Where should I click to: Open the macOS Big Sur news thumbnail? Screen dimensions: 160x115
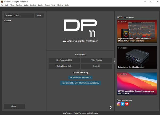(x=137, y=84)
